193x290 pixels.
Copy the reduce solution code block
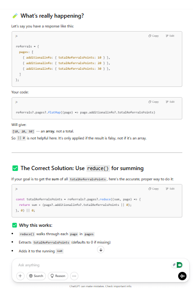154,189
